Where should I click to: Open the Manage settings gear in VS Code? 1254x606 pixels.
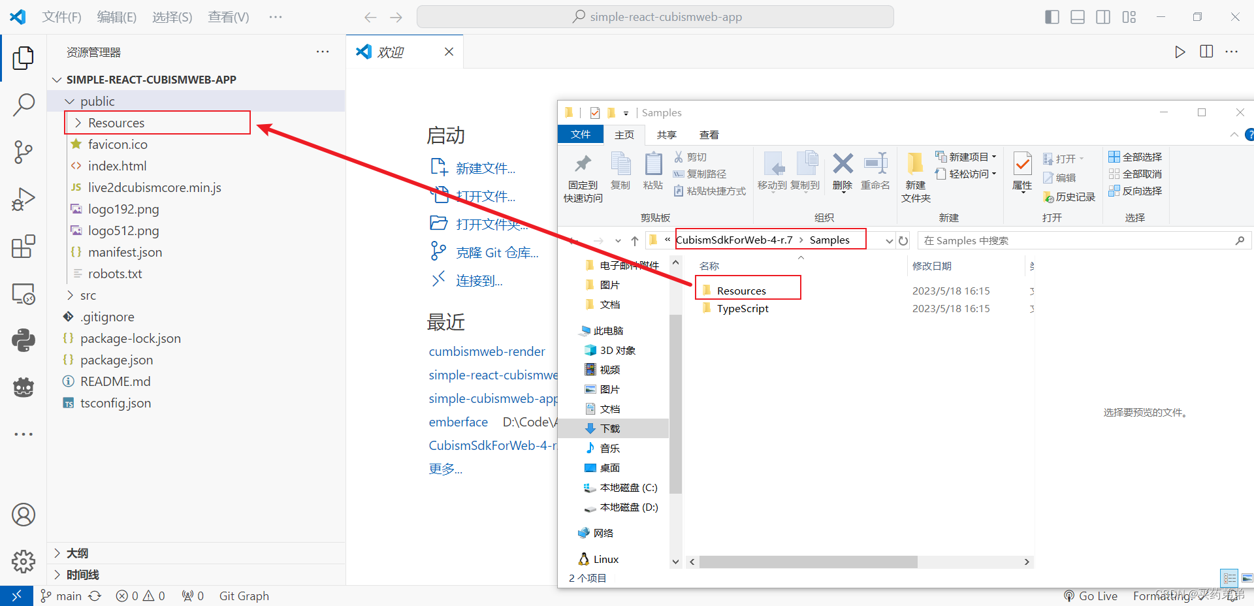pyautogui.click(x=24, y=562)
